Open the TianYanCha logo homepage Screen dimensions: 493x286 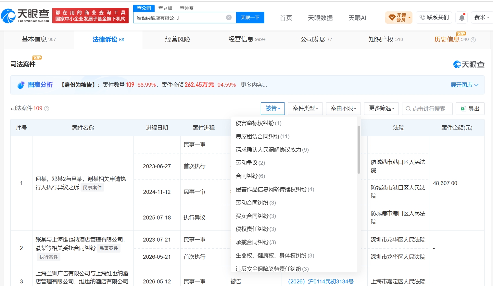coord(25,16)
